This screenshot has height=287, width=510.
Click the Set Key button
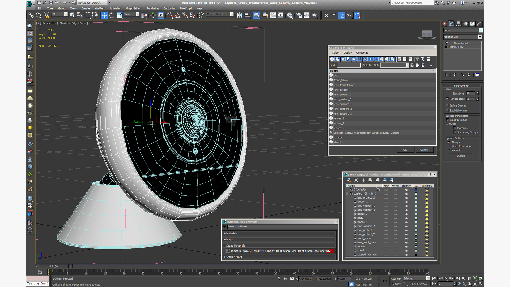[396, 284]
